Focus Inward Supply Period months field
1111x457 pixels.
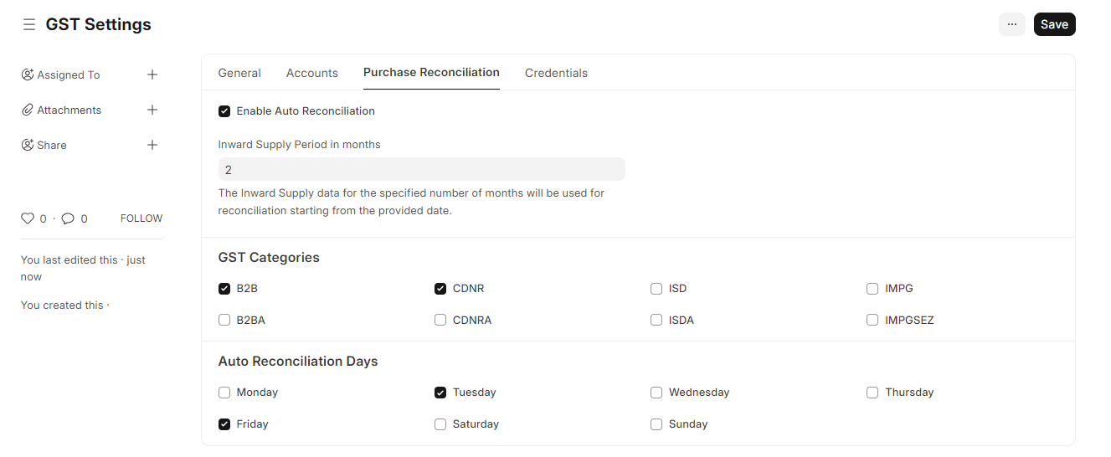click(422, 169)
